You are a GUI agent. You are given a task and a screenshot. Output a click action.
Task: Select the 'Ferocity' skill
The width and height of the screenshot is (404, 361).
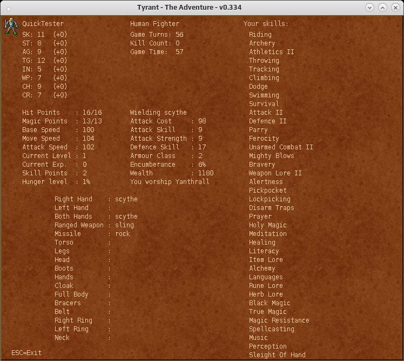coord(264,139)
